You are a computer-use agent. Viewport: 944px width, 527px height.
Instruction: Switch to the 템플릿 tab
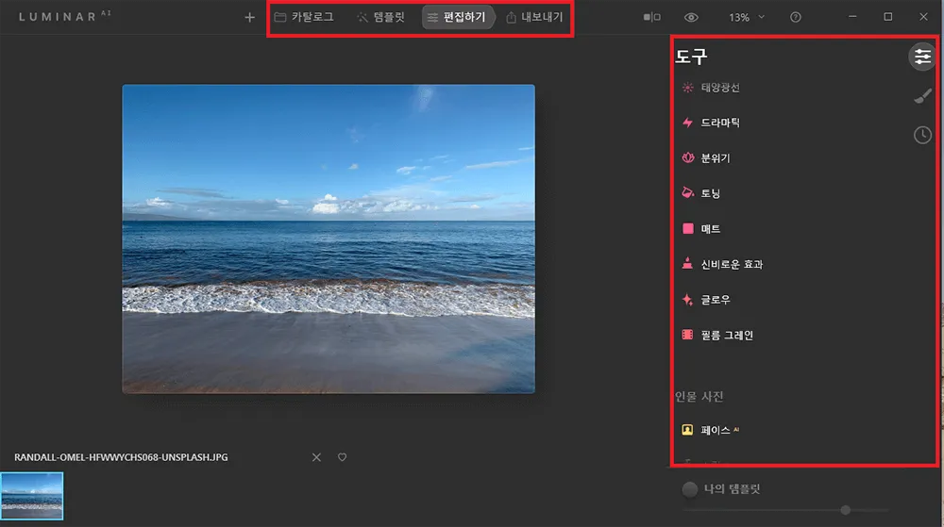click(380, 17)
